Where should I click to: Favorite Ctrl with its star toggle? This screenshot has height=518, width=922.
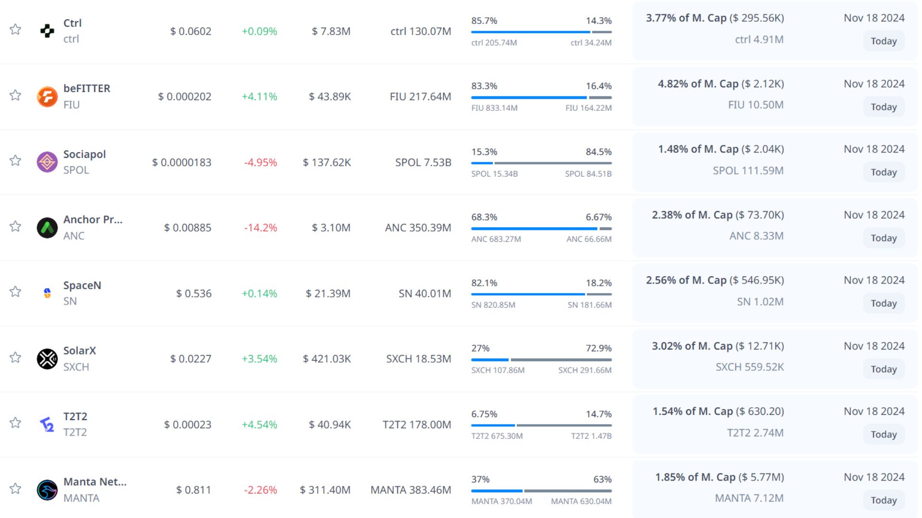click(15, 30)
